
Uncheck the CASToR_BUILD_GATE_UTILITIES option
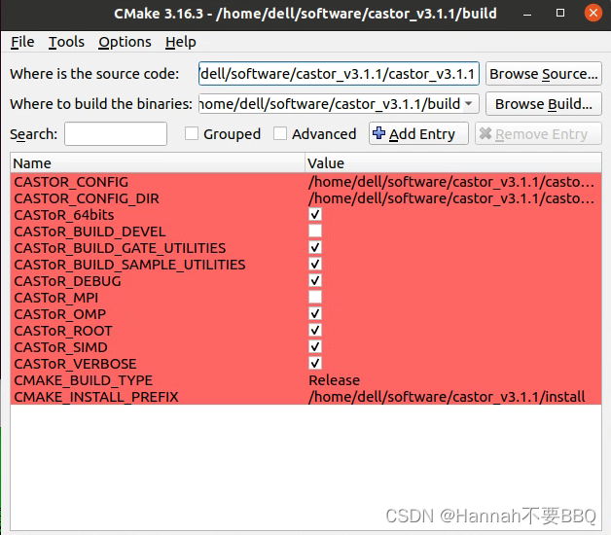[x=315, y=247]
